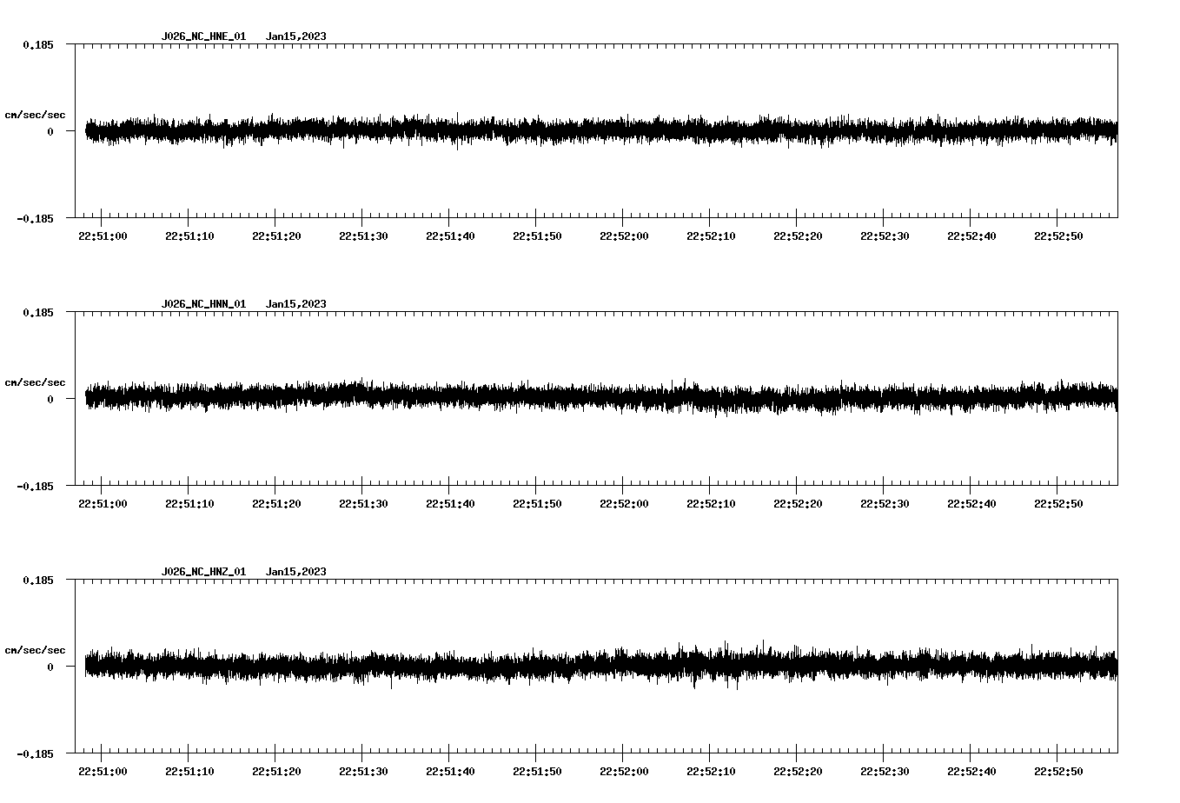Click the HNE waveform trace at 22:52:00
Image resolution: width=1180 pixels, height=803 pixels.
[623, 131]
